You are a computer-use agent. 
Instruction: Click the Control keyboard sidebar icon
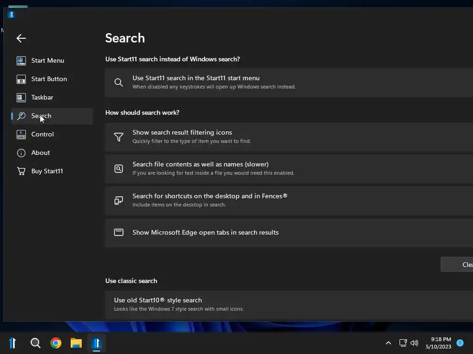(x=21, y=134)
